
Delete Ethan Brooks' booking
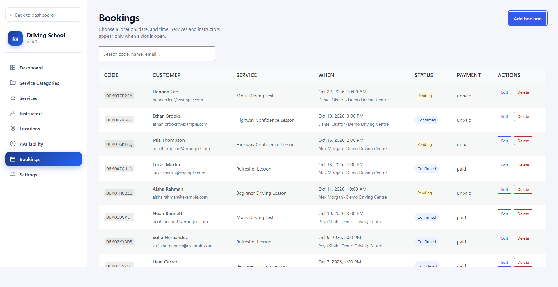(x=523, y=116)
